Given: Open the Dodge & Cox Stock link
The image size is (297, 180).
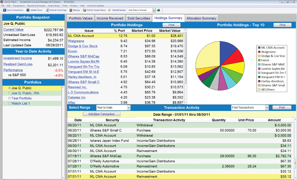Looking at the screenshot, I should [83, 46].
